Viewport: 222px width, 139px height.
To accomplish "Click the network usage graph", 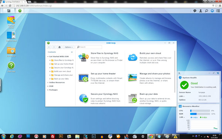I will click(x=204, y=125).
